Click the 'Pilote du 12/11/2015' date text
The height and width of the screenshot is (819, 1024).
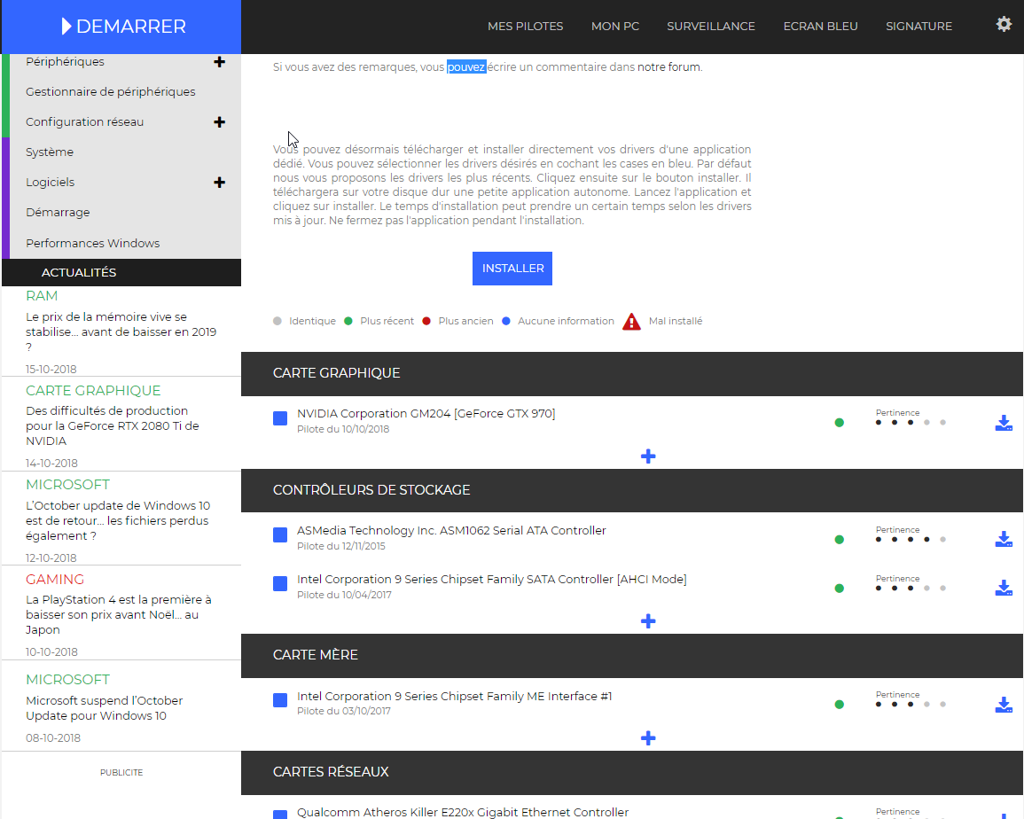click(x=341, y=546)
